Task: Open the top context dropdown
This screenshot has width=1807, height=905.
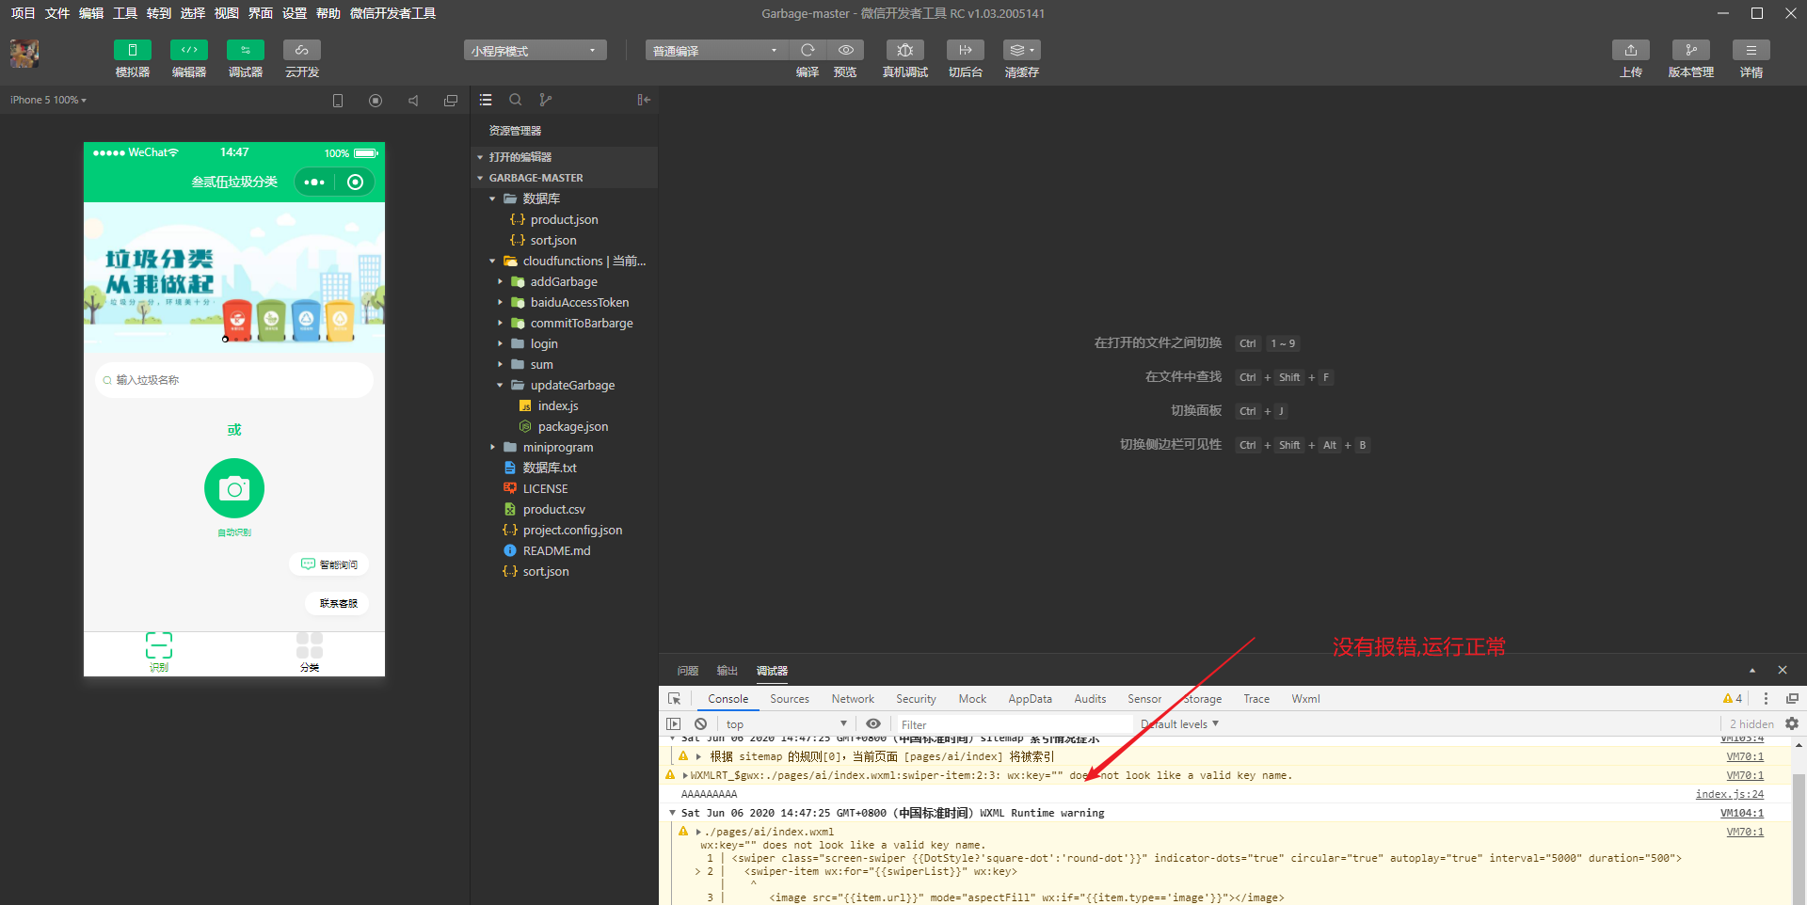Action: click(x=786, y=723)
